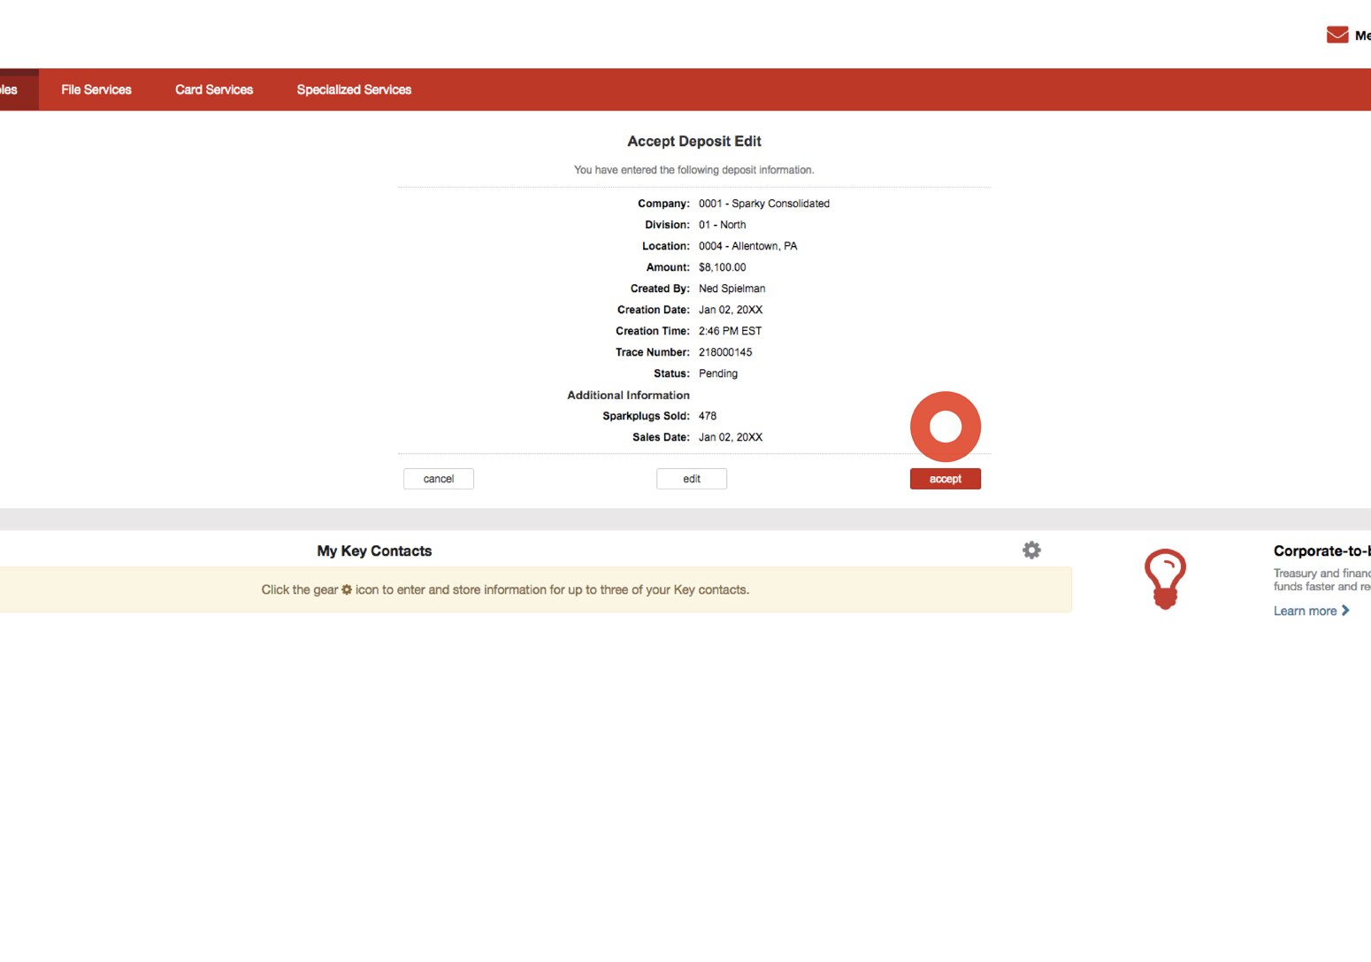This screenshot has height=962, width=1371.
Task: Click the arrow icon after Learn more link
Action: pos(1347,611)
